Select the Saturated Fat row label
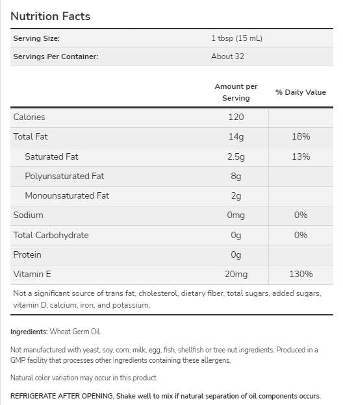The height and width of the screenshot is (405, 343). [x=51, y=156]
